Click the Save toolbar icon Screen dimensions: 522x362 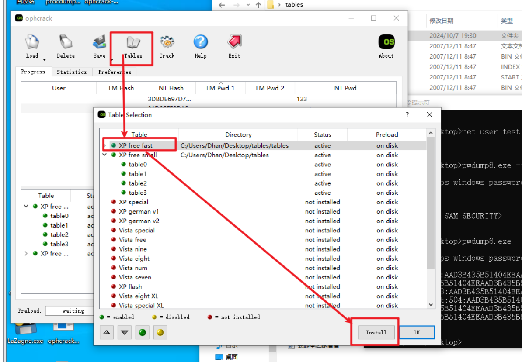(x=99, y=47)
